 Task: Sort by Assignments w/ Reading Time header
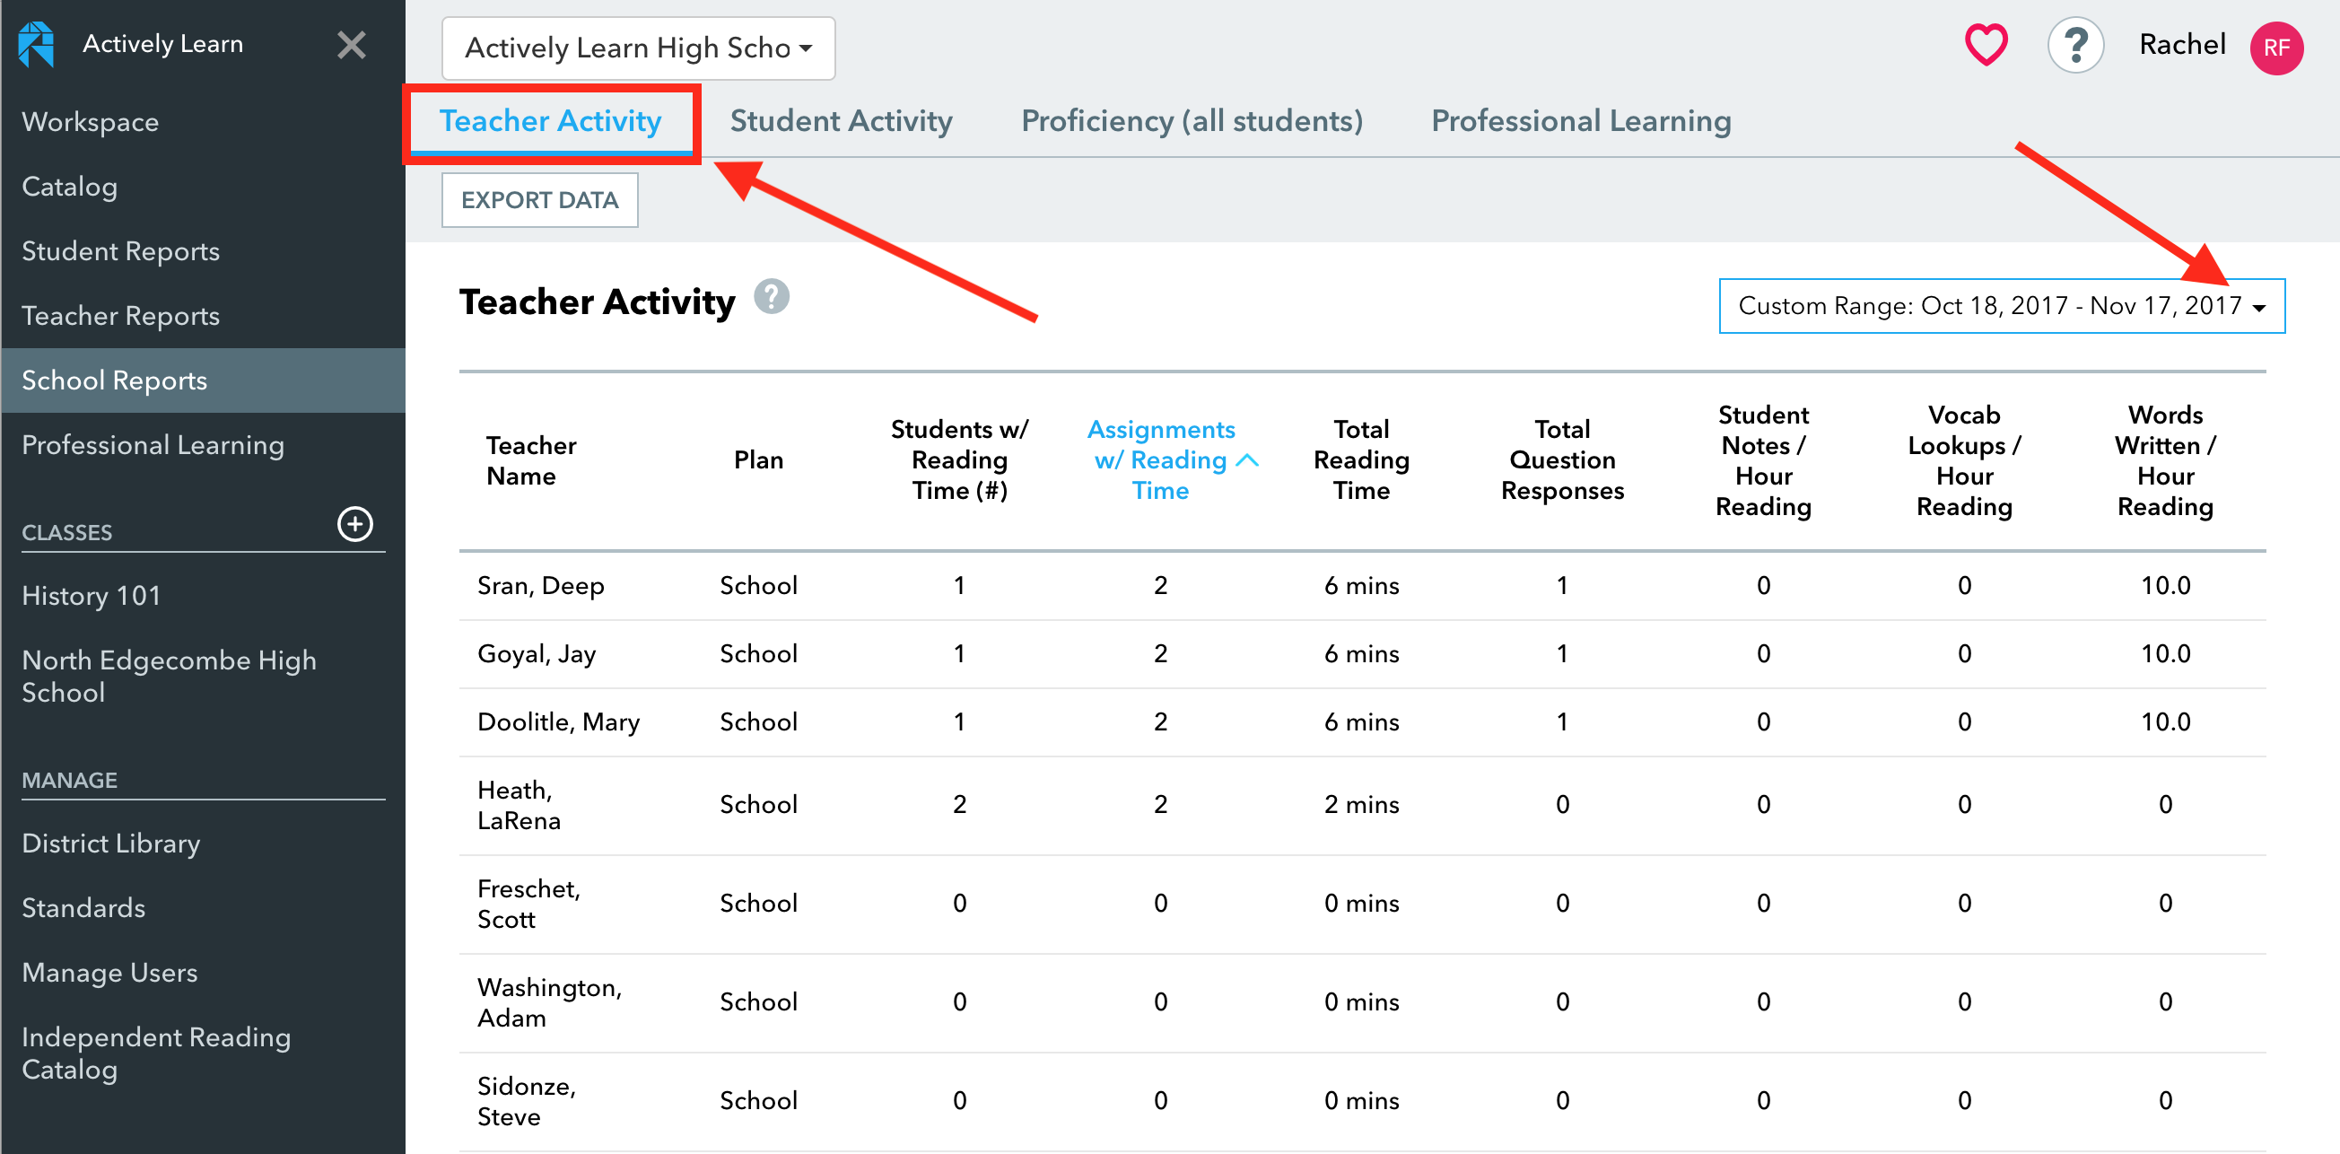tap(1161, 459)
